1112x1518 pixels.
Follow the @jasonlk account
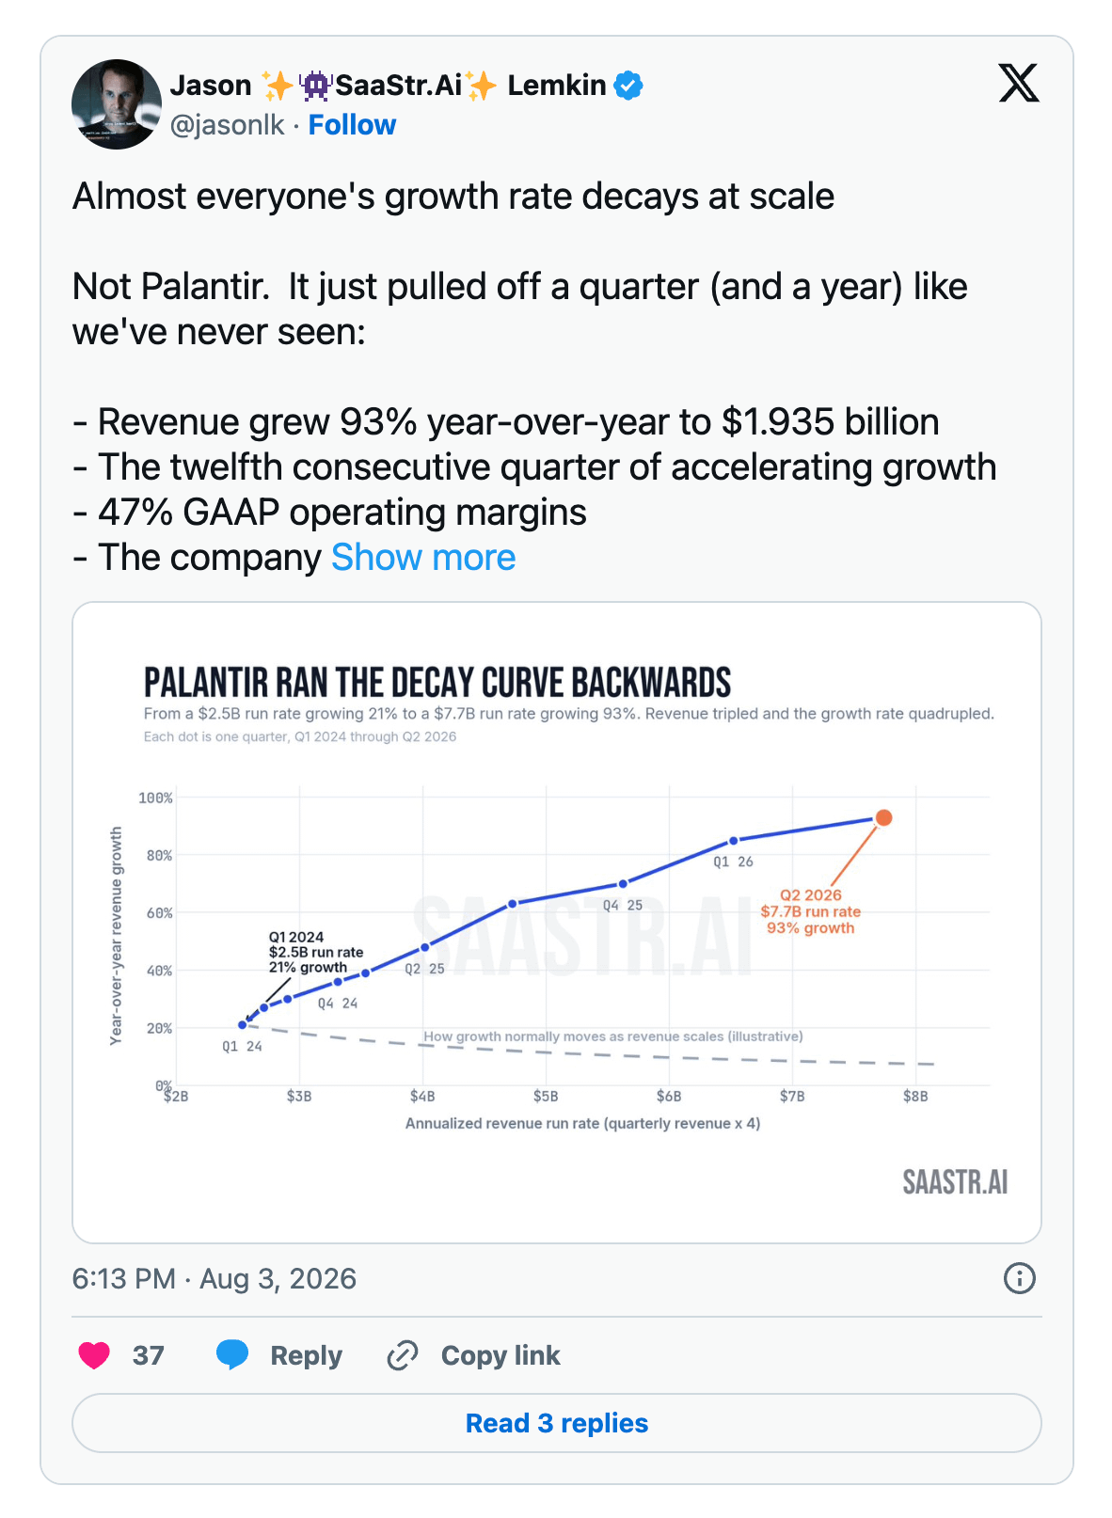tap(352, 125)
